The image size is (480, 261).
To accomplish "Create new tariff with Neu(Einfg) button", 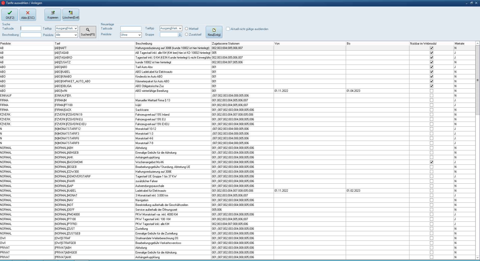I will point(214,32).
